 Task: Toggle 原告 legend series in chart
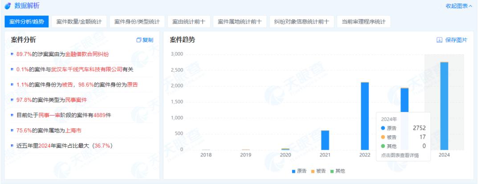[299, 171]
